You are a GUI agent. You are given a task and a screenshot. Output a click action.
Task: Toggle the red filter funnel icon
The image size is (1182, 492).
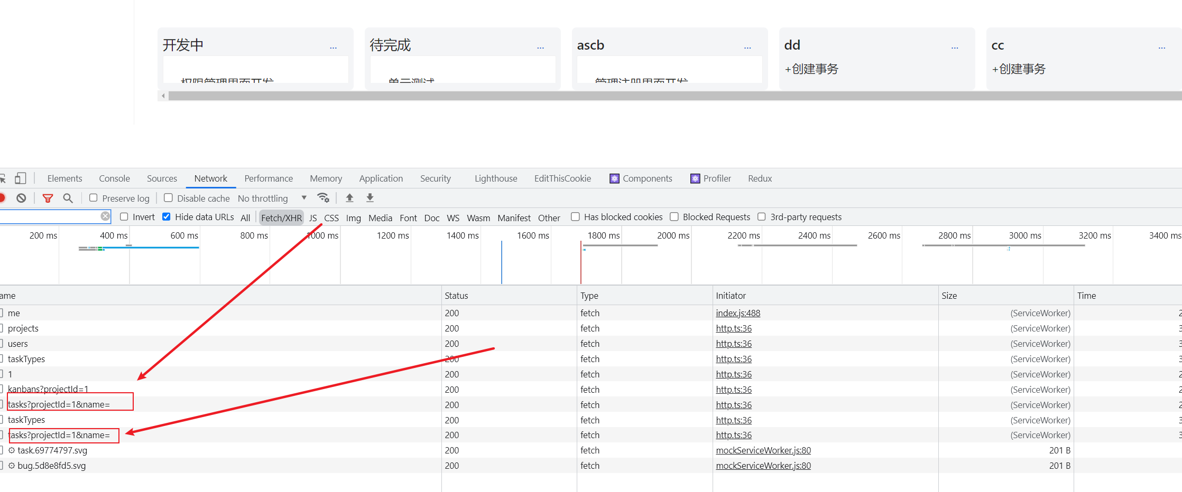(48, 198)
